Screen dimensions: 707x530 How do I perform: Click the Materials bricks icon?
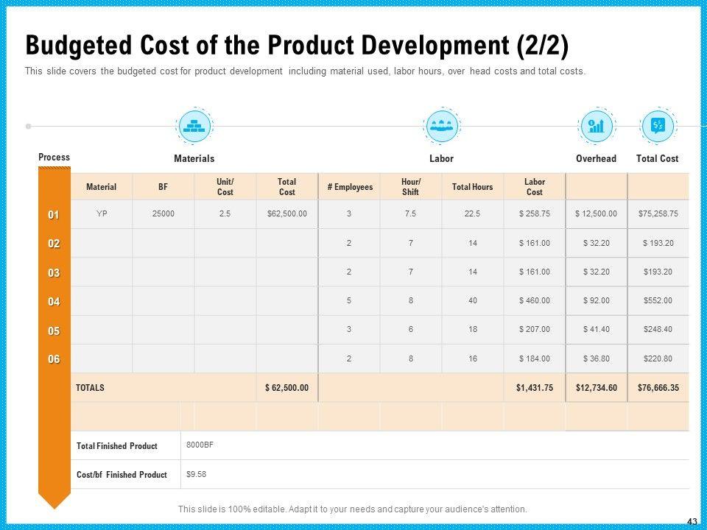pos(194,126)
